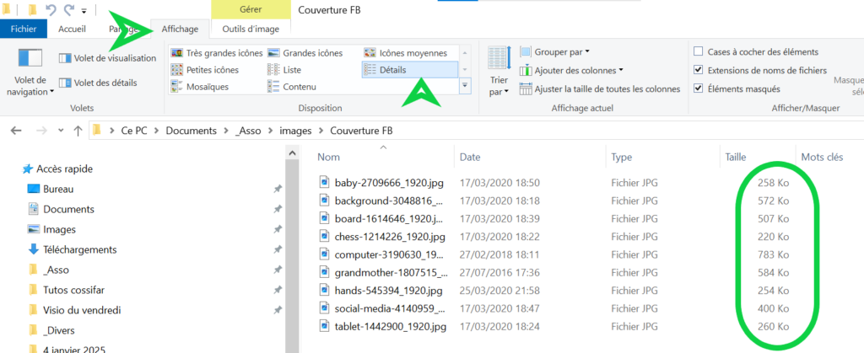Click the Volet de navigation icon
Viewport: 864px width, 353px height.
pyautogui.click(x=30, y=59)
